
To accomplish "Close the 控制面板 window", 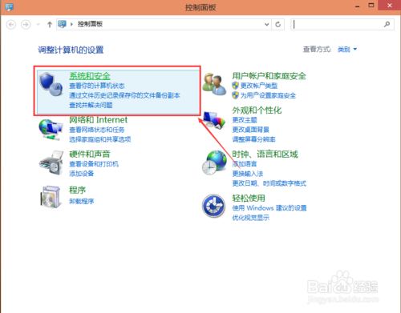I will pyautogui.click(x=390, y=6).
